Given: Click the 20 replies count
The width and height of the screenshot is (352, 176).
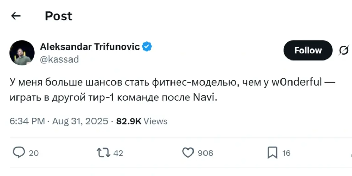Looking at the screenshot, I should coord(34,153).
